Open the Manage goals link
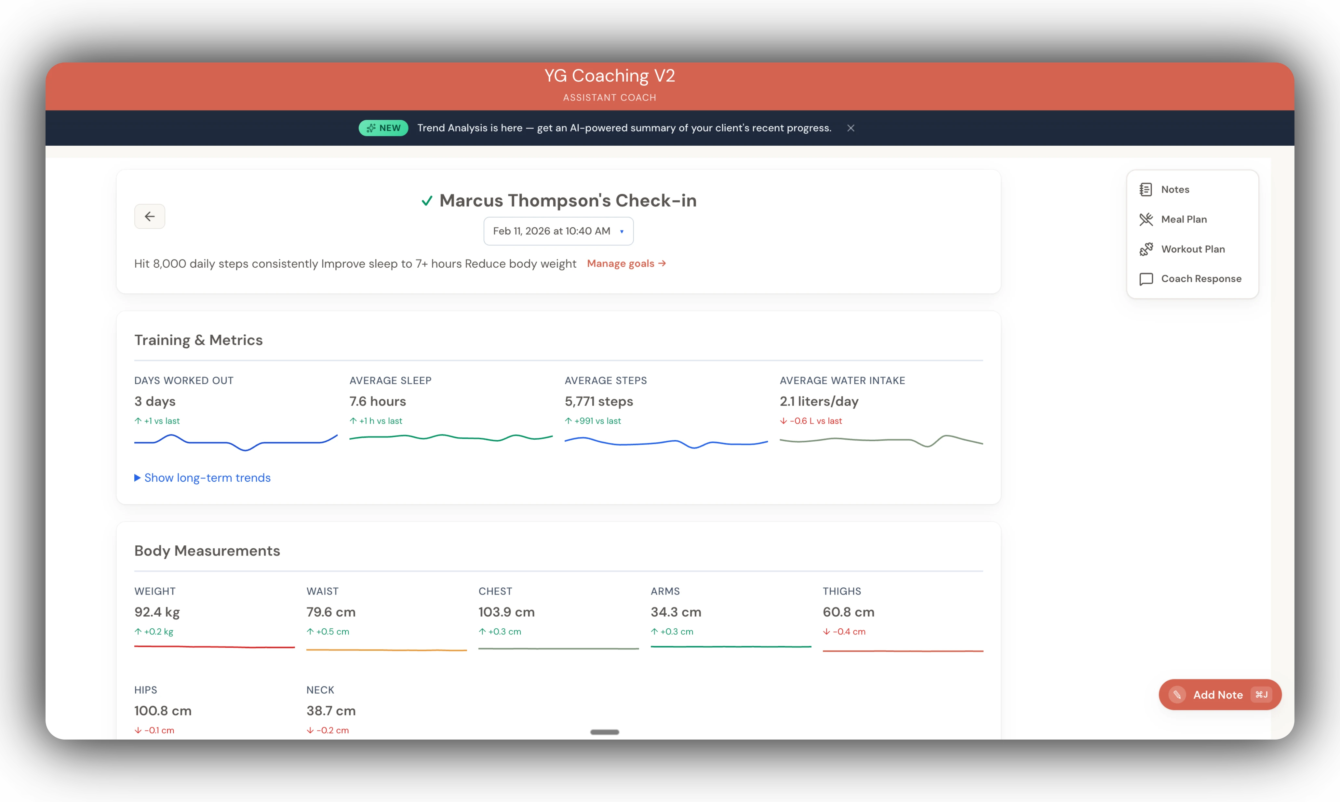This screenshot has height=802, width=1340. [x=626, y=264]
